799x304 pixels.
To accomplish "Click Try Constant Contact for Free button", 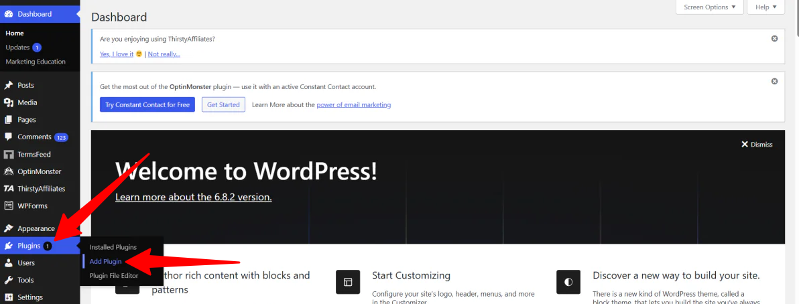I will [x=147, y=105].
